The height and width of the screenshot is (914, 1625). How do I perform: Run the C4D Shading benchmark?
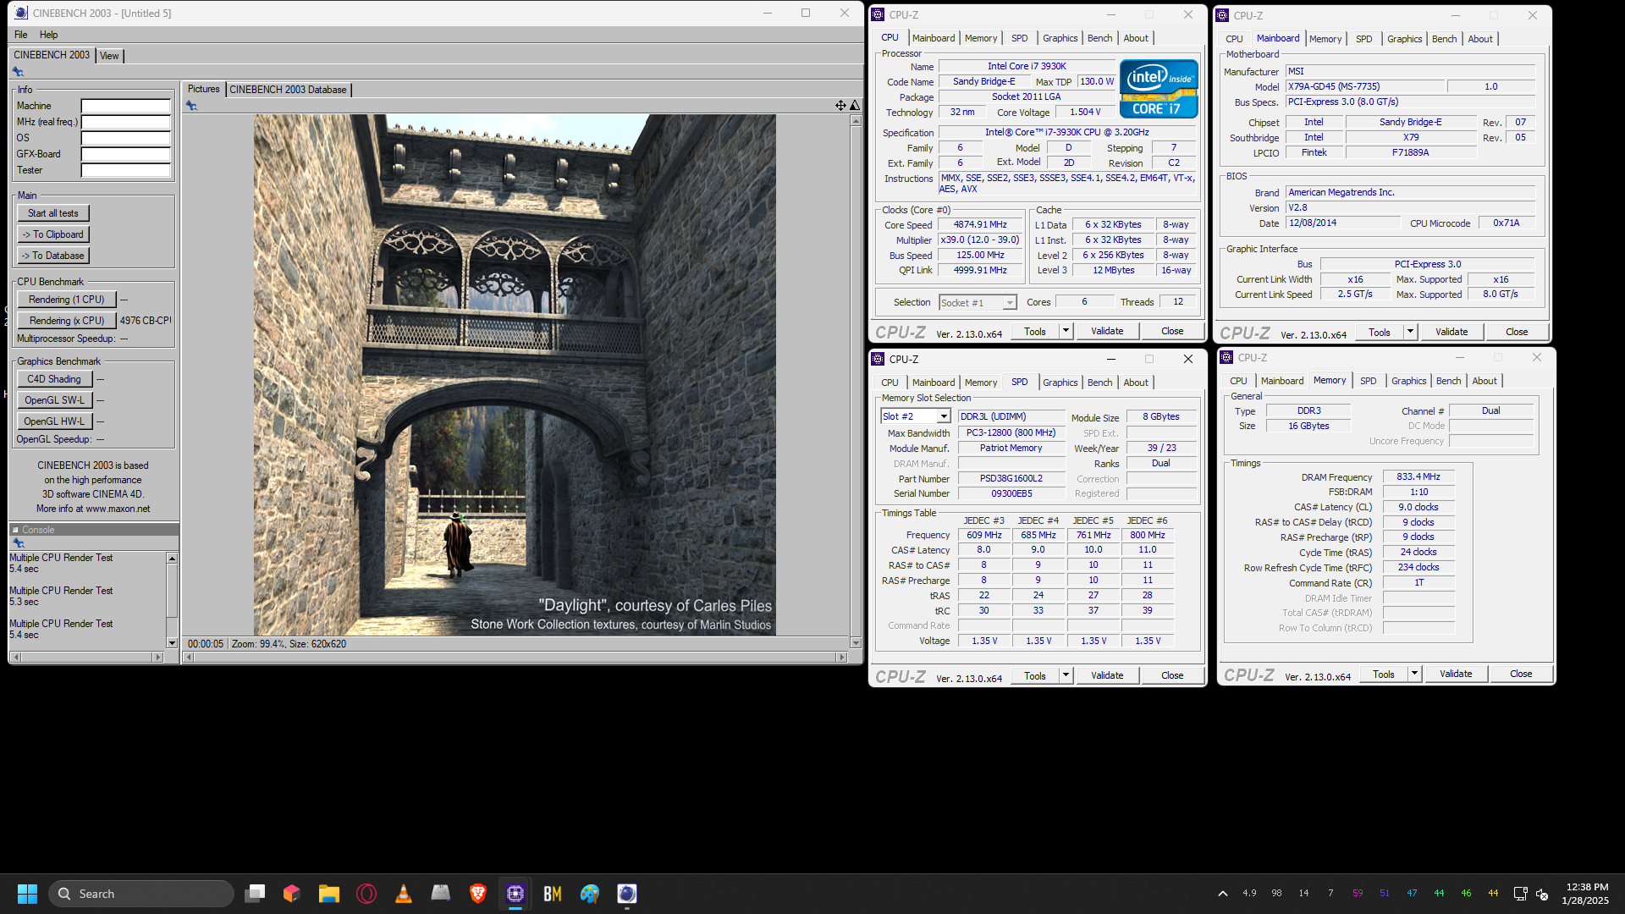54,379
